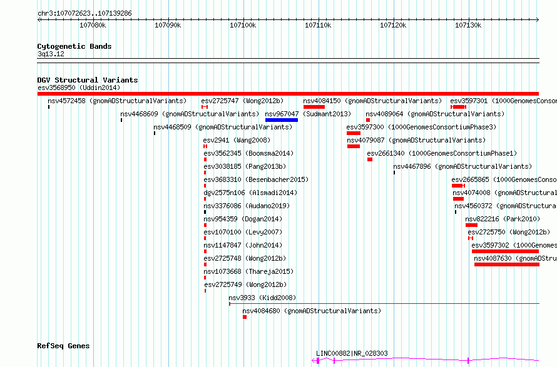Screen dimensions: 557x367
Task: Select the thin red nsv3933 variant line
Action: (x=384, y=304)
